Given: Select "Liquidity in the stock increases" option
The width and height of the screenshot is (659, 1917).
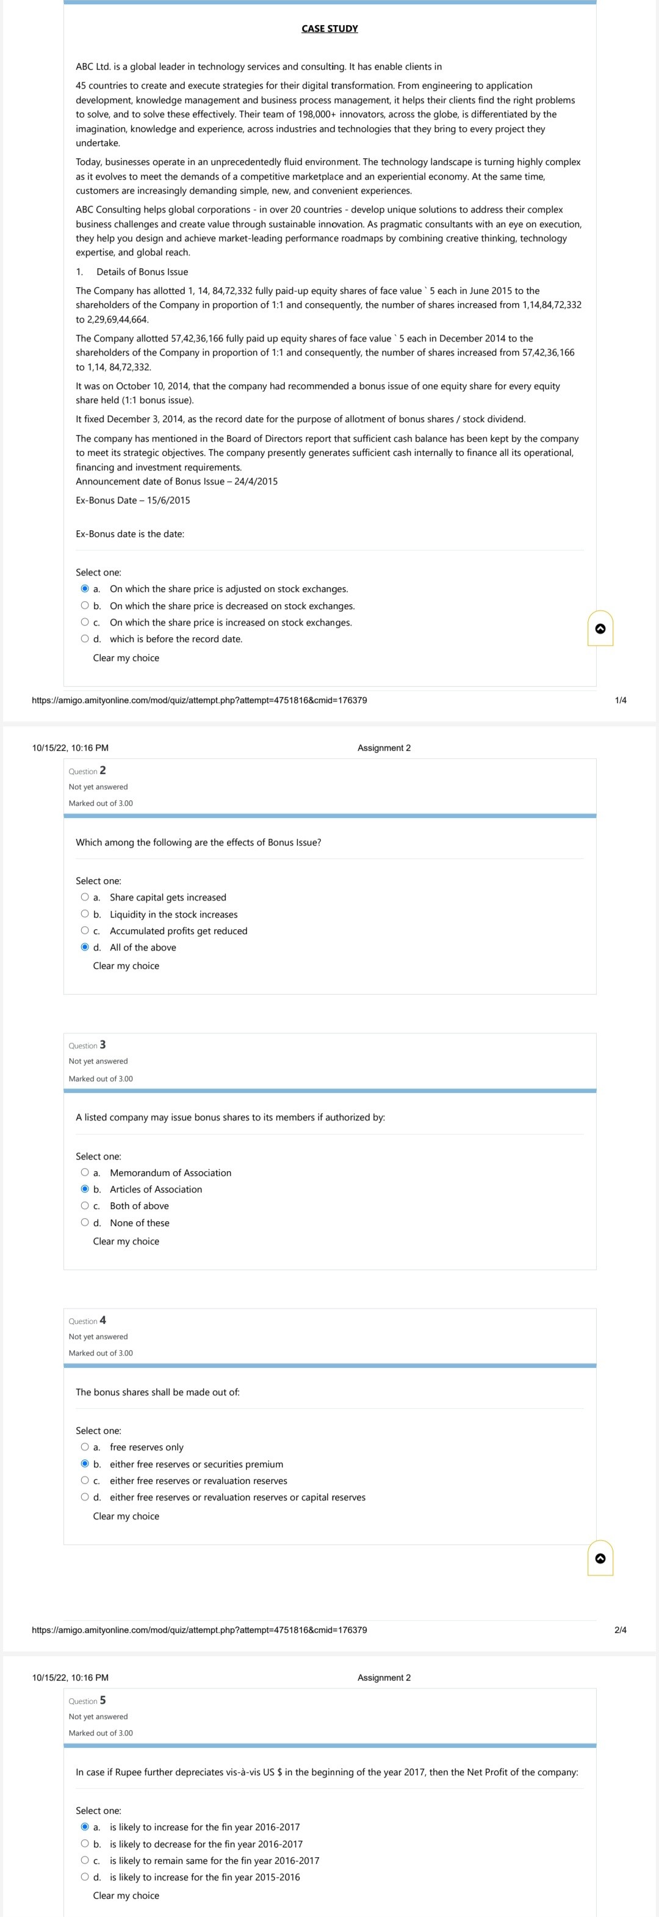Looking at the screenshot, I should tap(85, 914).
